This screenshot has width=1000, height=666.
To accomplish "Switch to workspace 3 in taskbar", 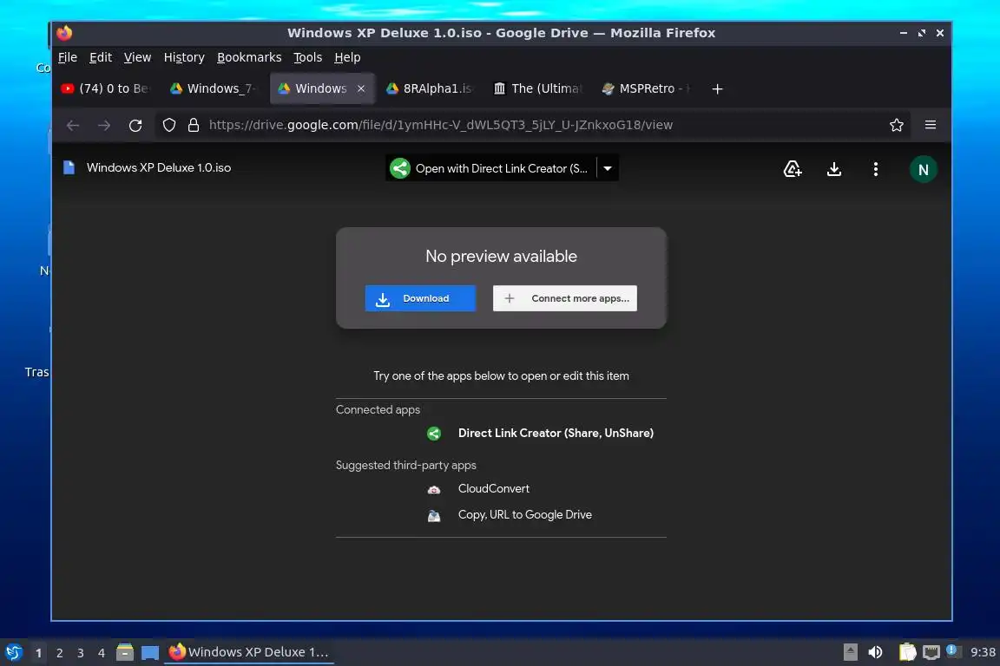I will [x=81, y=653].
